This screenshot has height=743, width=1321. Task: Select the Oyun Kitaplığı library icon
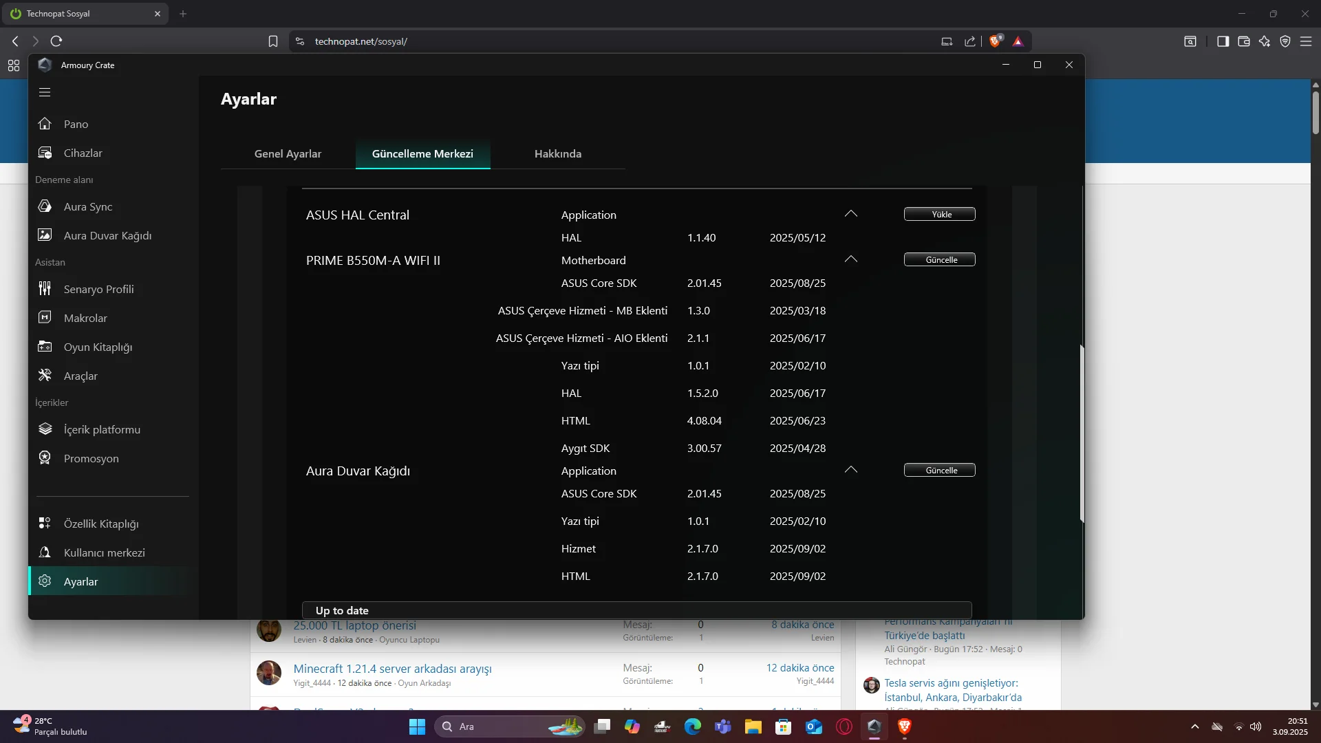click(x=45, y=347)
